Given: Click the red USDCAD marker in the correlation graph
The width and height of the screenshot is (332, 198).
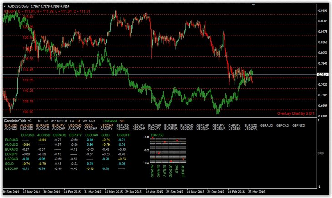Looking at the screenshot, I should [x=171, y=161].
